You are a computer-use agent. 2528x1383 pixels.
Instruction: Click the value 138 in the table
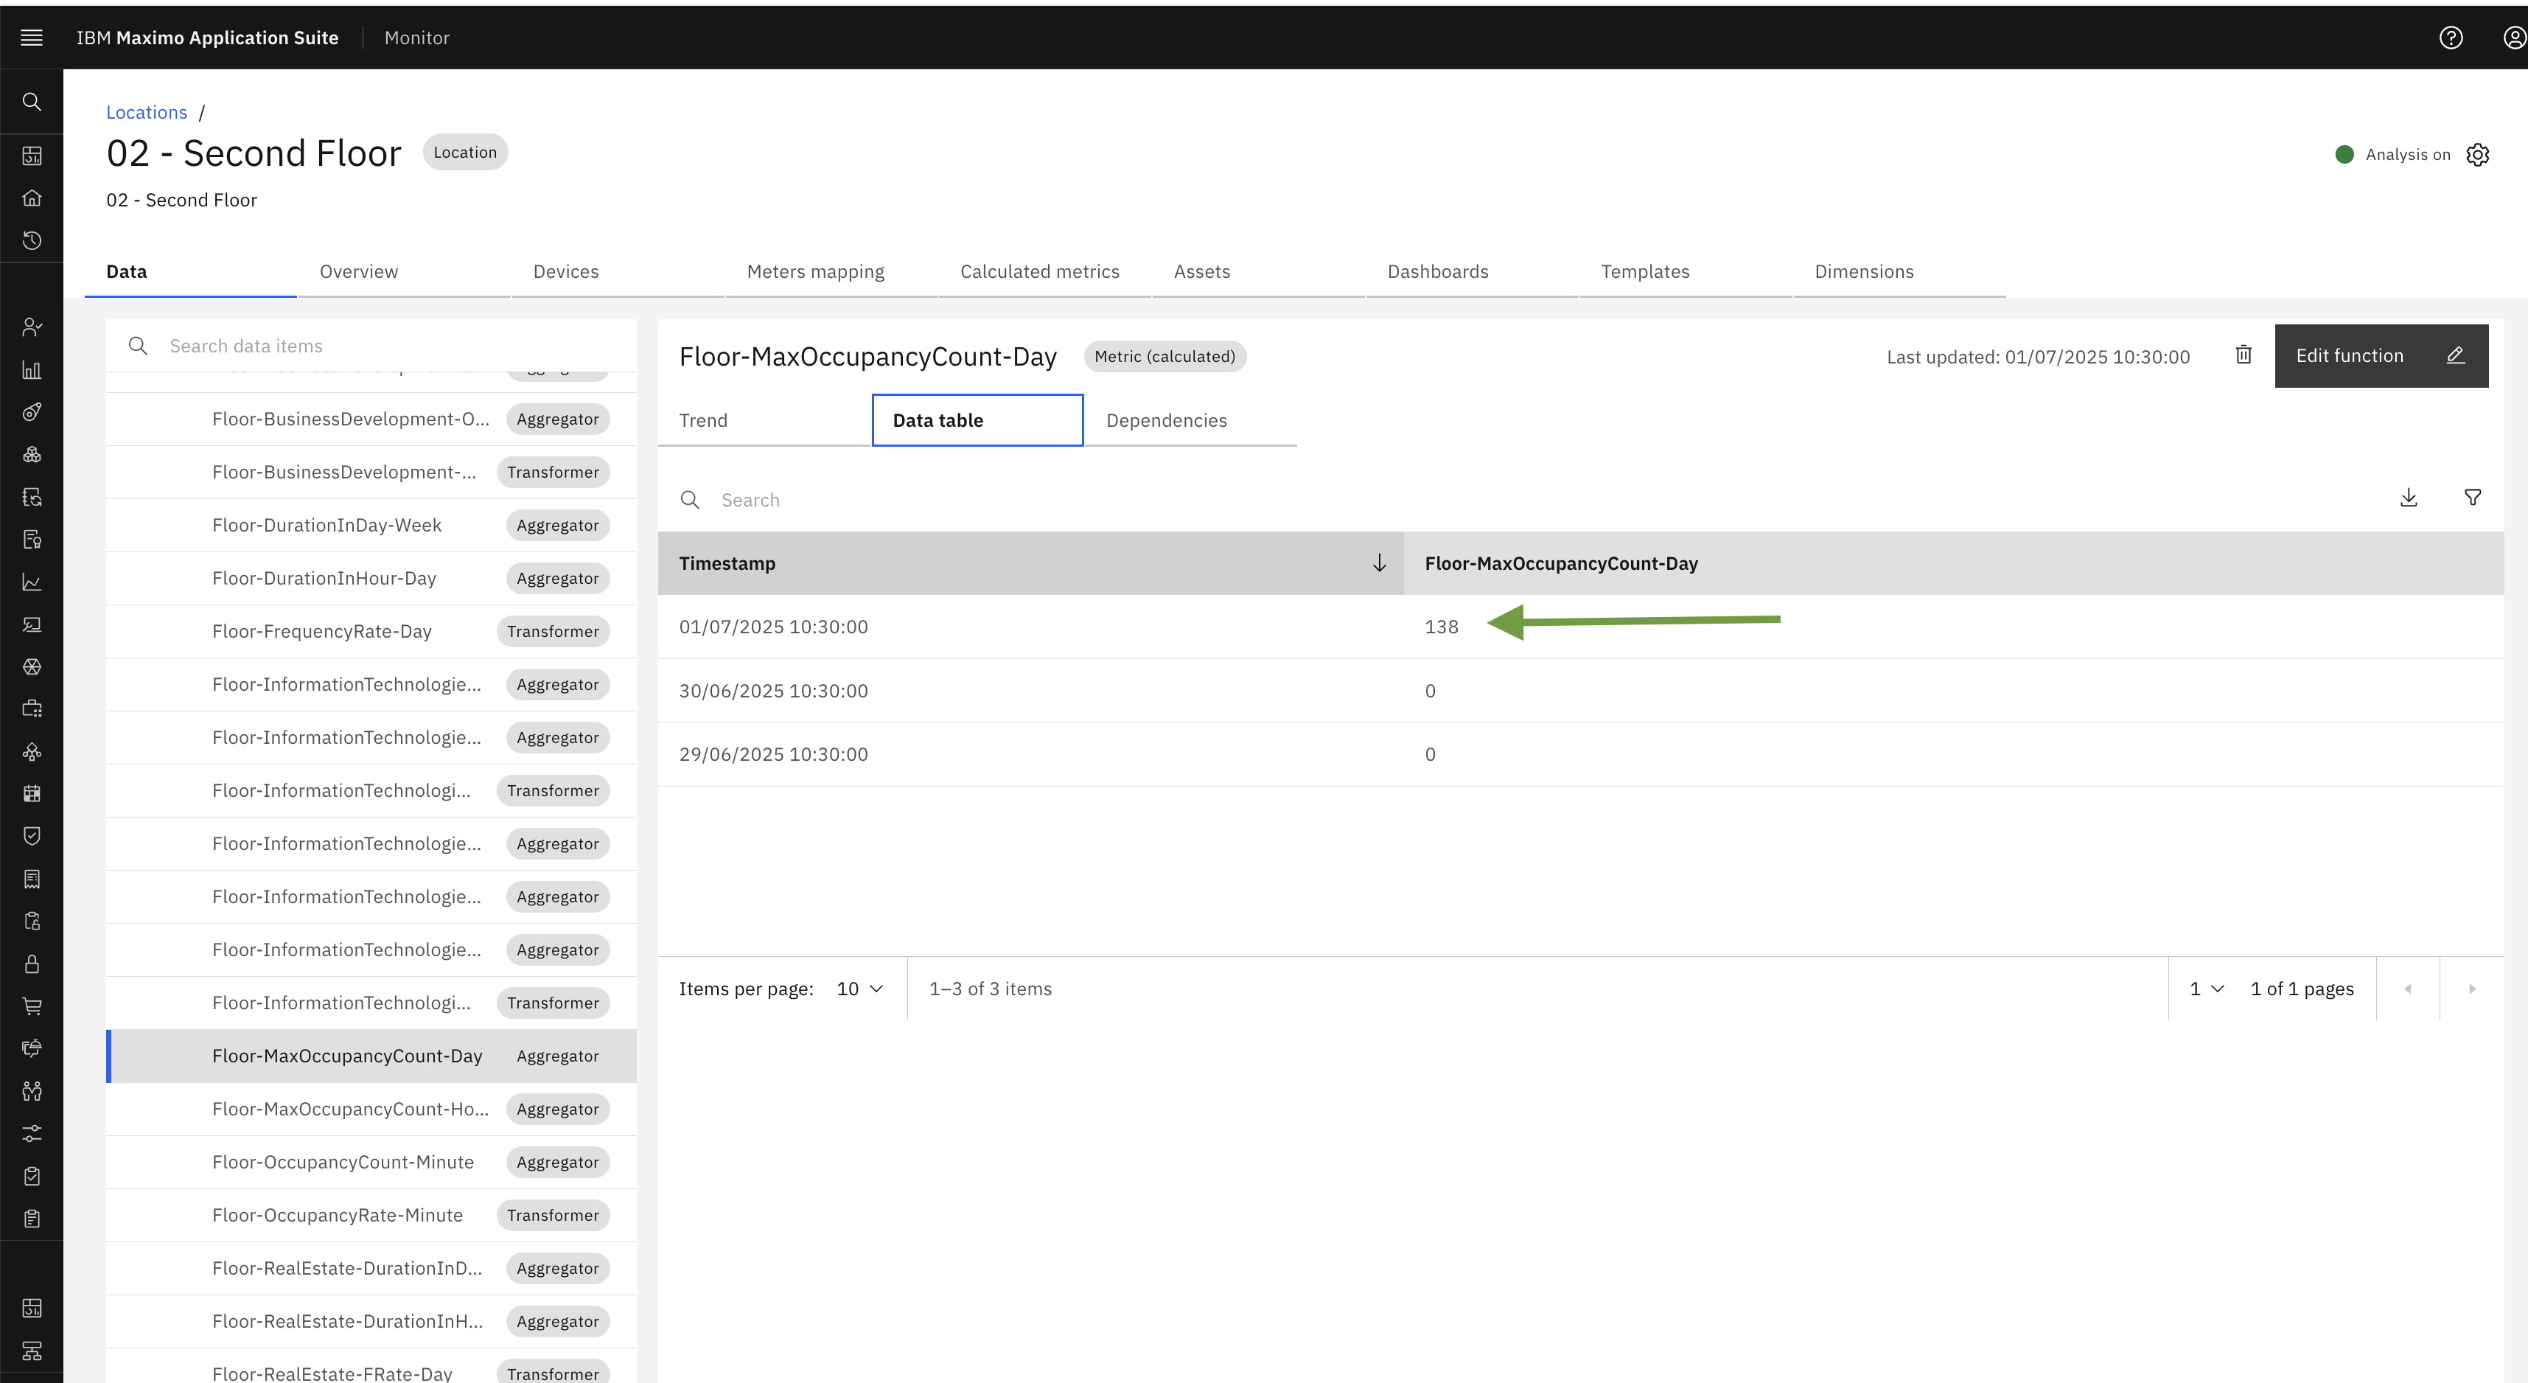point(1441,626)
